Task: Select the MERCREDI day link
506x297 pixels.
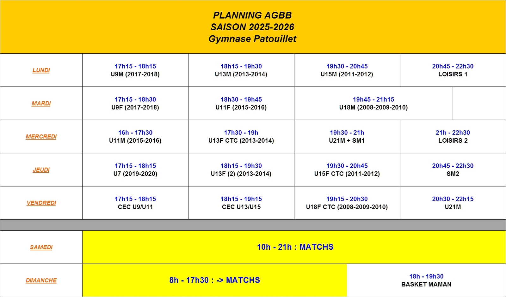Action: pos(41,136)
